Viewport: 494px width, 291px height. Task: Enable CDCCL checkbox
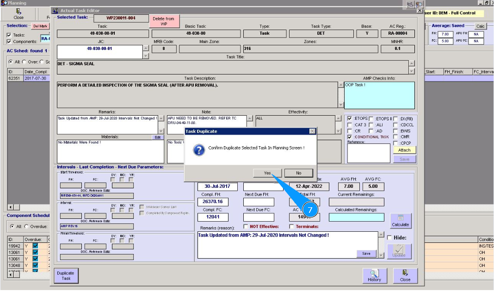coord(395,125)
